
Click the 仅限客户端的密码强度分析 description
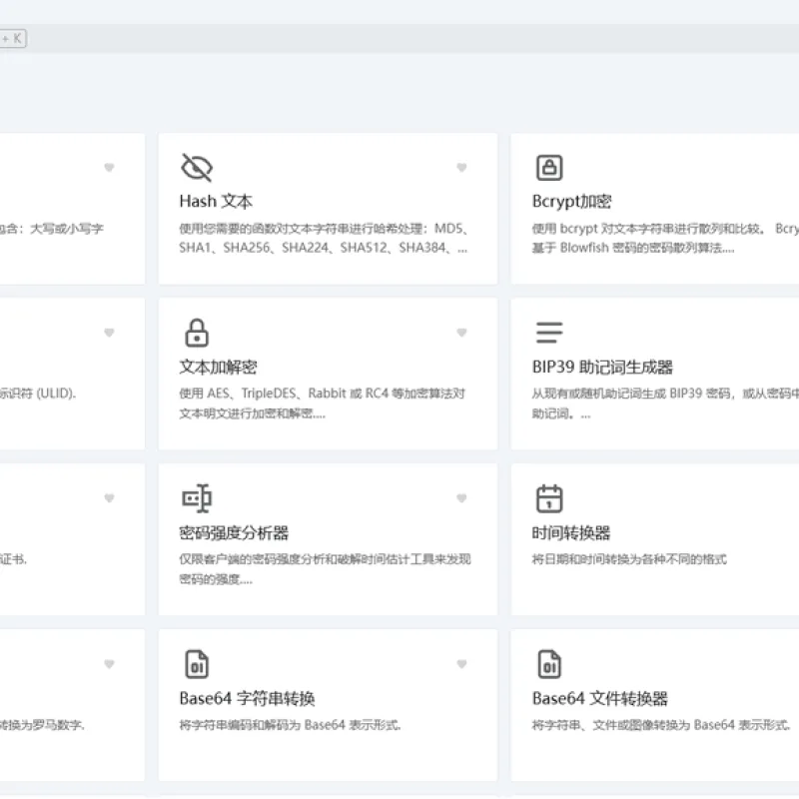(x=326, y=569)
